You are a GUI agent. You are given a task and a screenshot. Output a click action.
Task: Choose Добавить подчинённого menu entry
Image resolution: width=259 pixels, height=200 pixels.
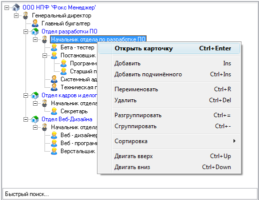[x=169, y=74]
